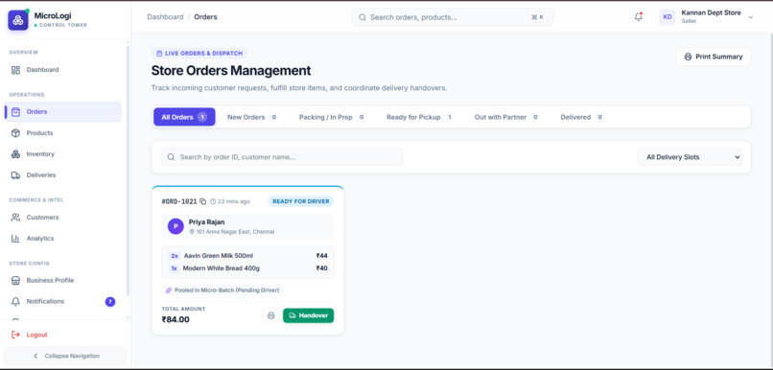This screenshot has height=370, width=773.
Task: Copy order ID #ORD-1021
Action: point(202,201)
